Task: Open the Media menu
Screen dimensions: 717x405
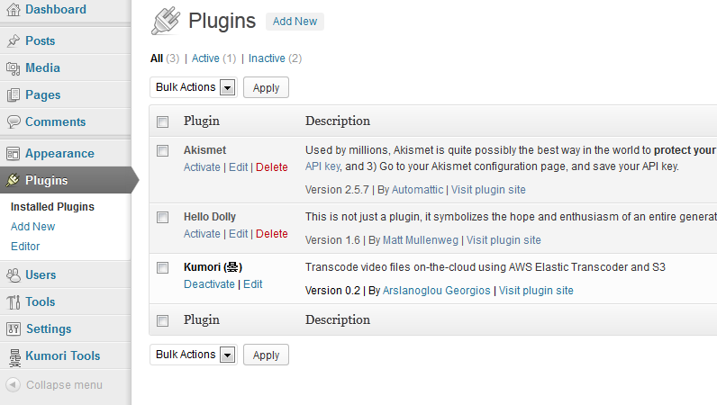Action: pos(42,67)
